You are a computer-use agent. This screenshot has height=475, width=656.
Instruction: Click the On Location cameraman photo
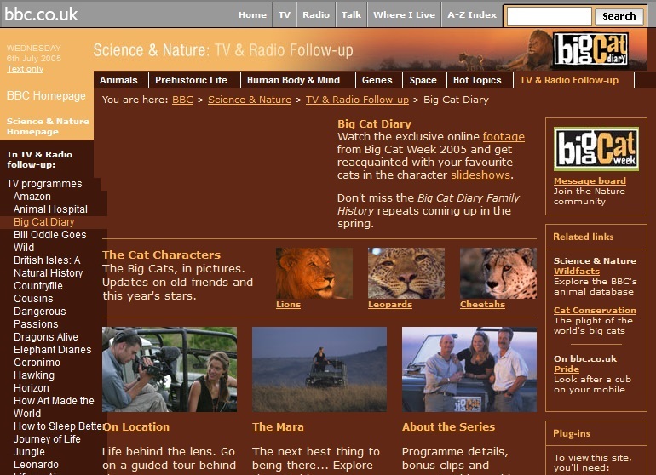(x=170, y=369)
